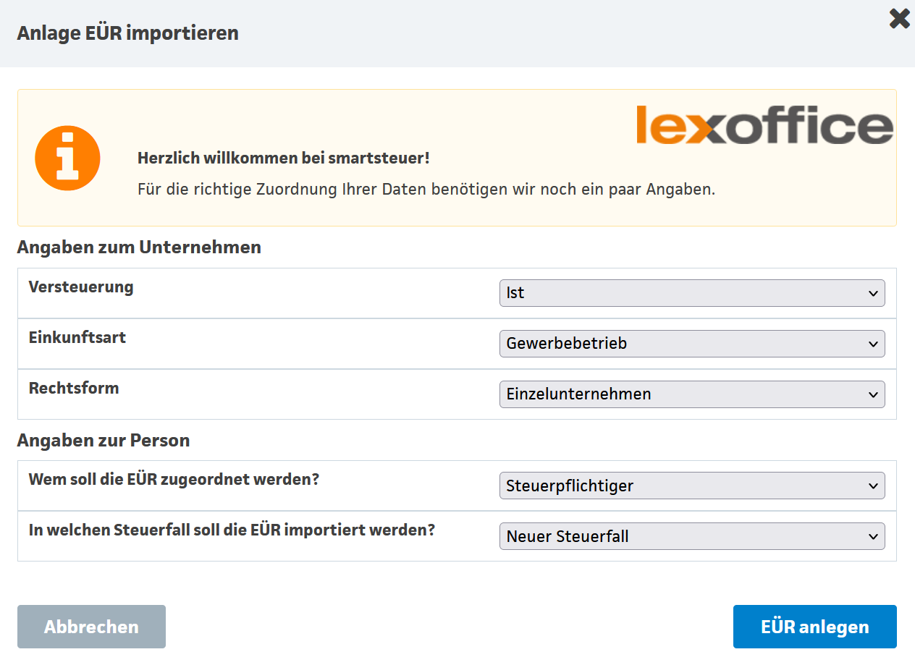This screenshot has height=665, width=915.
Task: Click the orange info icon
Action: [x=67, y=158]
